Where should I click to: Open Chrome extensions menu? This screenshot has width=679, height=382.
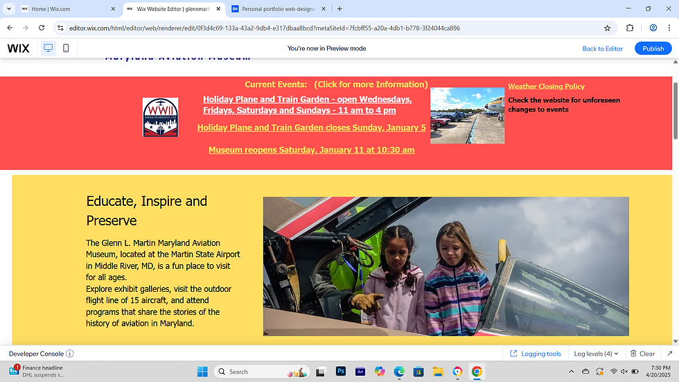pos(630,28)
